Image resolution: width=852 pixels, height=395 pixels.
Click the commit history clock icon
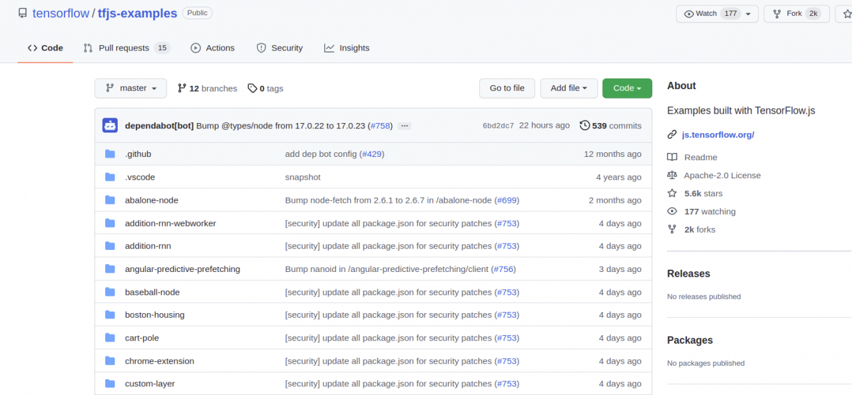(585, 125)
